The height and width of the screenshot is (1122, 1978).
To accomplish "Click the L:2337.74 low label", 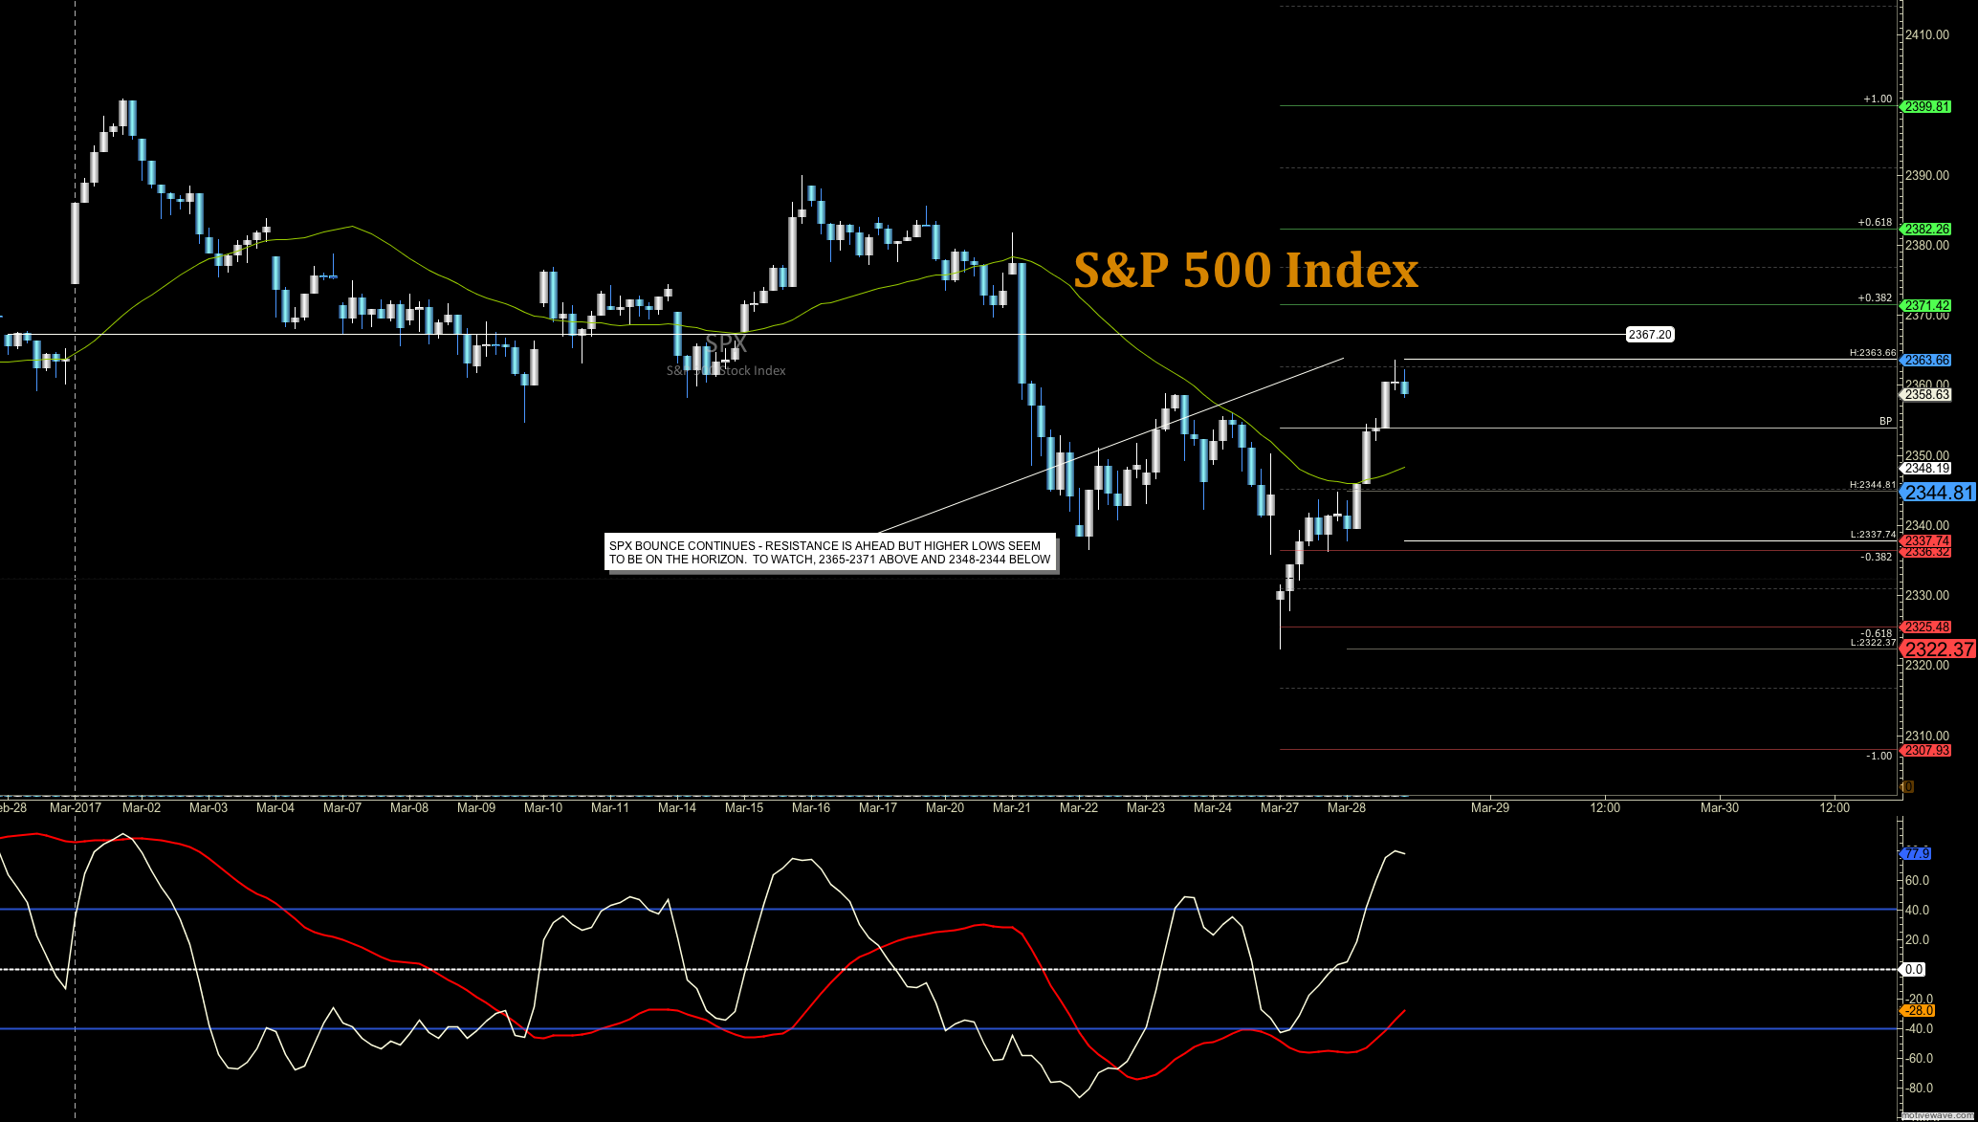I will (x=1873, y=535).
